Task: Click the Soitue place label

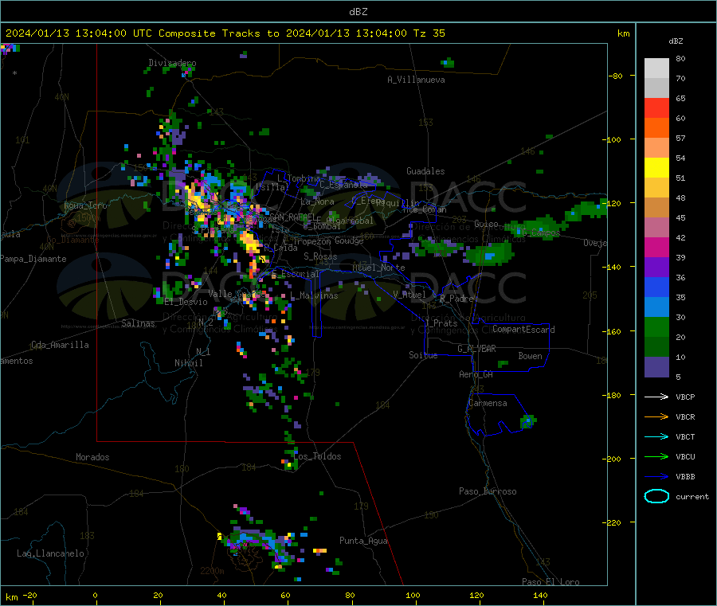Action: coord(423,355)
